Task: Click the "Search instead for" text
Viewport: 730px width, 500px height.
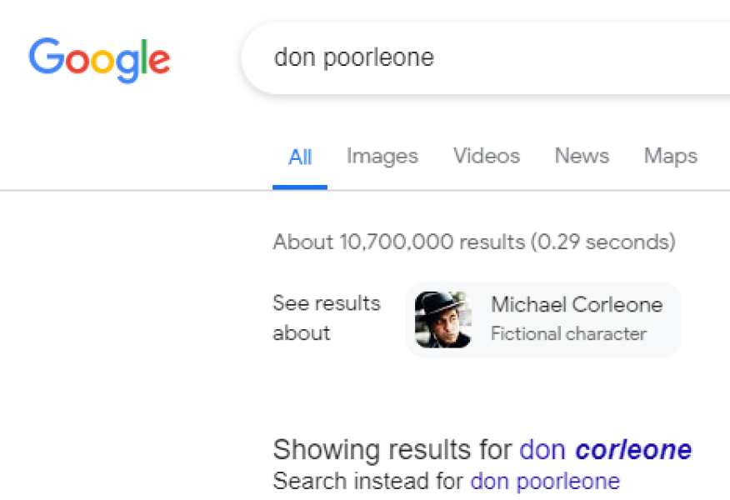Action: click(369, 481)
